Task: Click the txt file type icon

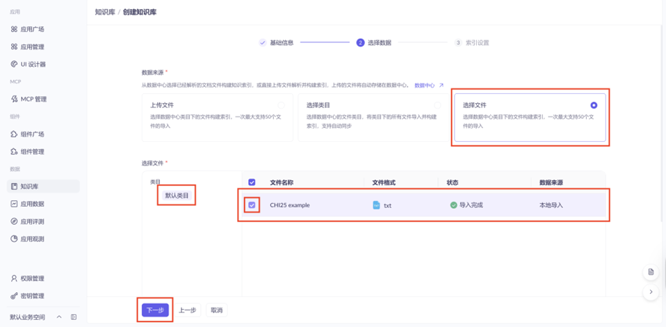Action: click(x=376, y=205)
